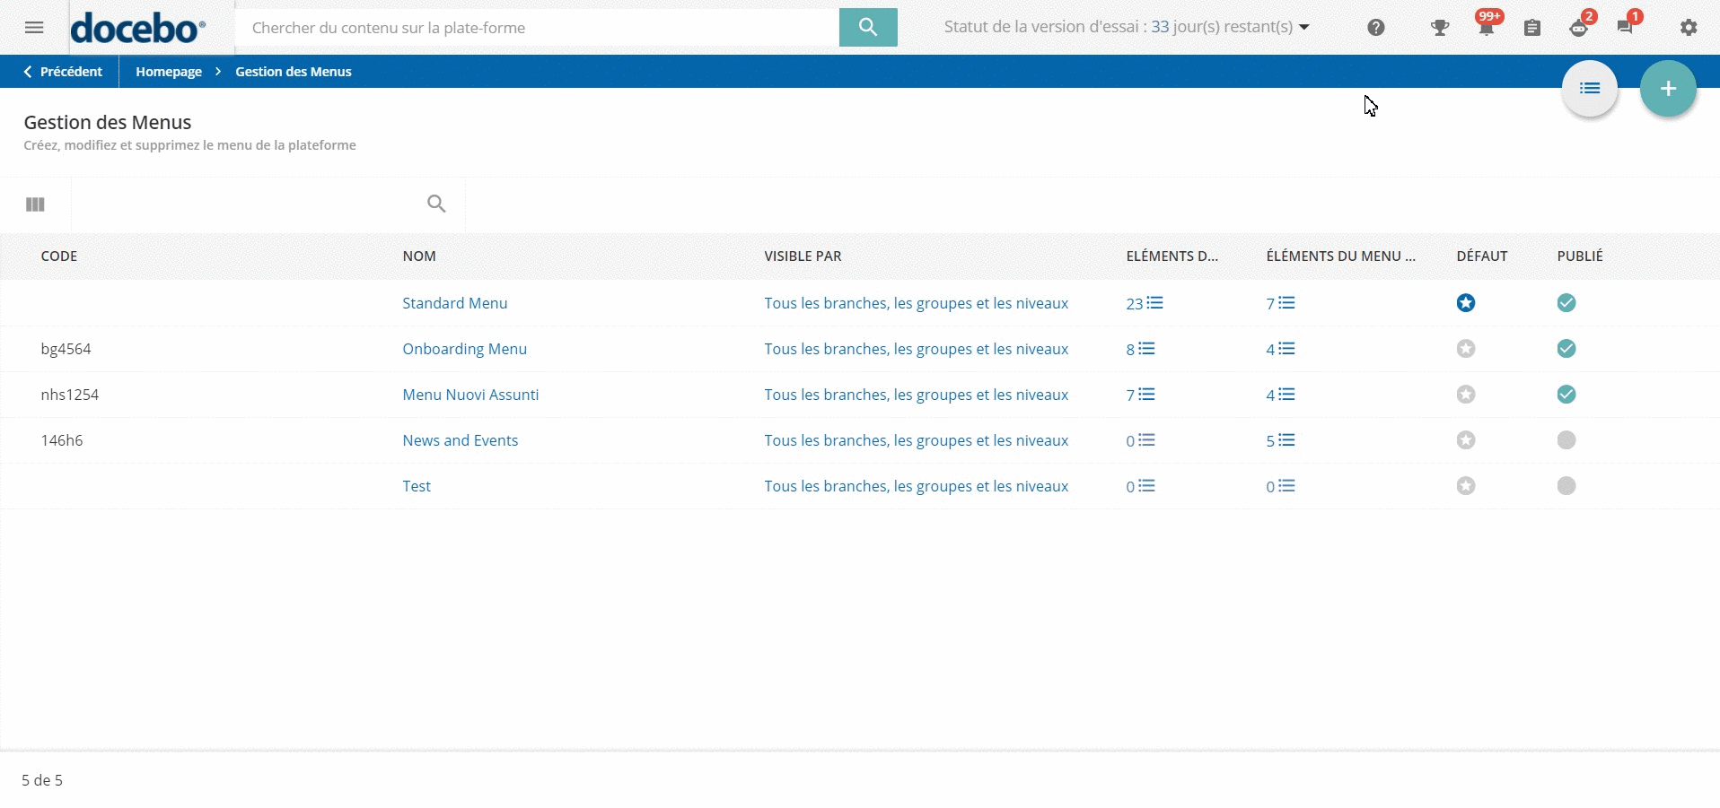
Task: Click the teal global search button
Action: pos(868,28)
